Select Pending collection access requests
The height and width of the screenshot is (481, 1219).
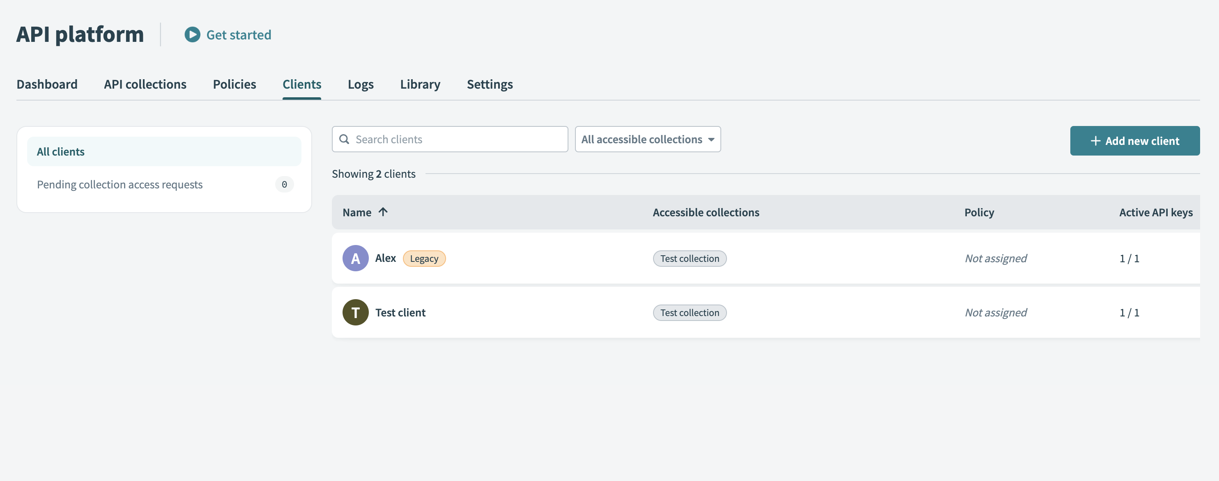pos(120,184)
